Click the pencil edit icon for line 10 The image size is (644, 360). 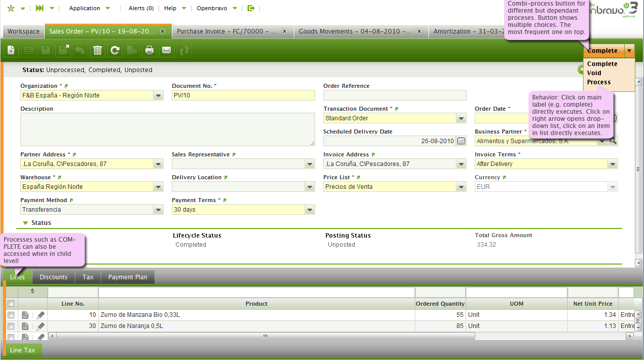coord(41,315)
